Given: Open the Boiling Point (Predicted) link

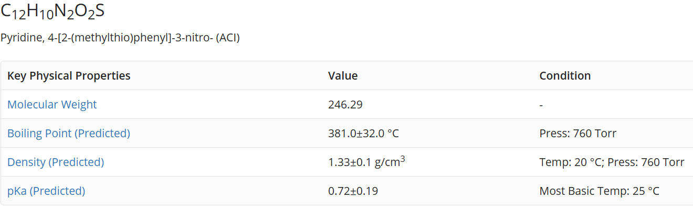Looking at the screenshot, I should click(69, 134).
